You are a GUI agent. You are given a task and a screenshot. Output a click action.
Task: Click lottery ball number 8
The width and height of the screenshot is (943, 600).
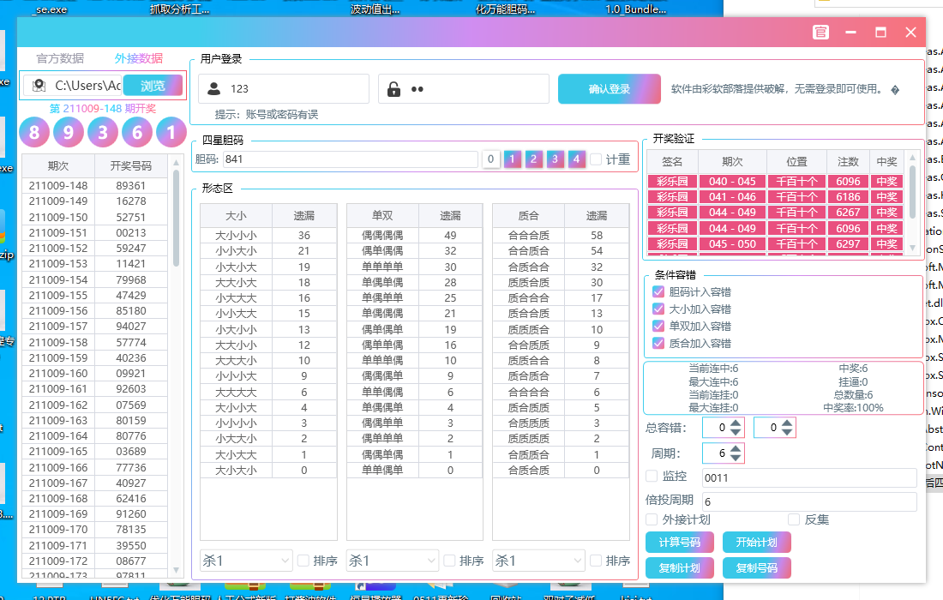(34, 132)
